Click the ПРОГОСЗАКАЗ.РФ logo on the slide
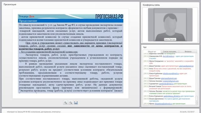This screenshot has width=201, height=113. tap(109, 17)
